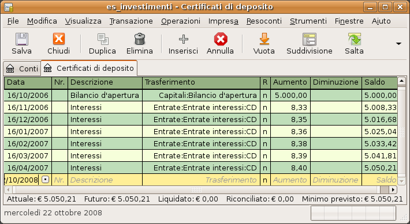Click the 5.000,00 Aumento amount
Viewport: 410px width, 224px height.
pyautogui.click(x=290, y=96)
